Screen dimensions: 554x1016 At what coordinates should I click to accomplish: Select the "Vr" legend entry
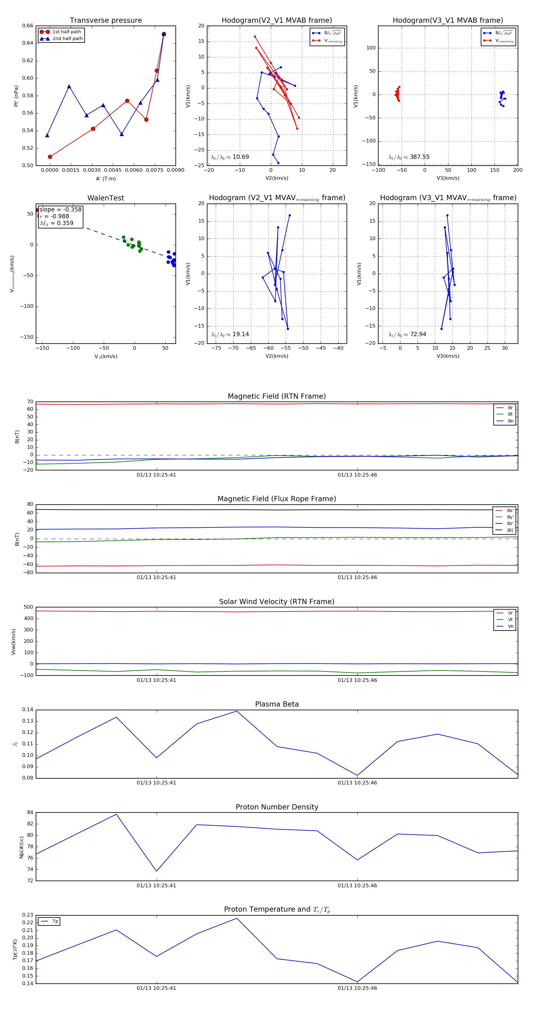click(x=505, y=613)
